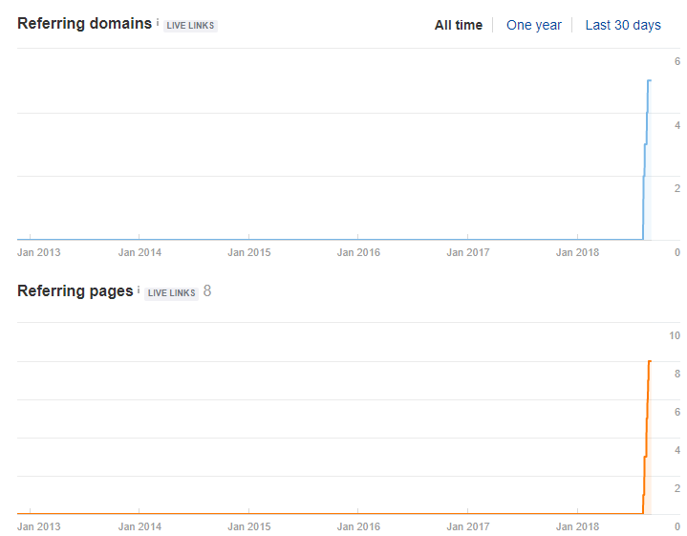Image resolution: width=687 pixels, height=536 pixels.
Task: Click the blue referring domains spike peak
Action: [x=650, y=80]
